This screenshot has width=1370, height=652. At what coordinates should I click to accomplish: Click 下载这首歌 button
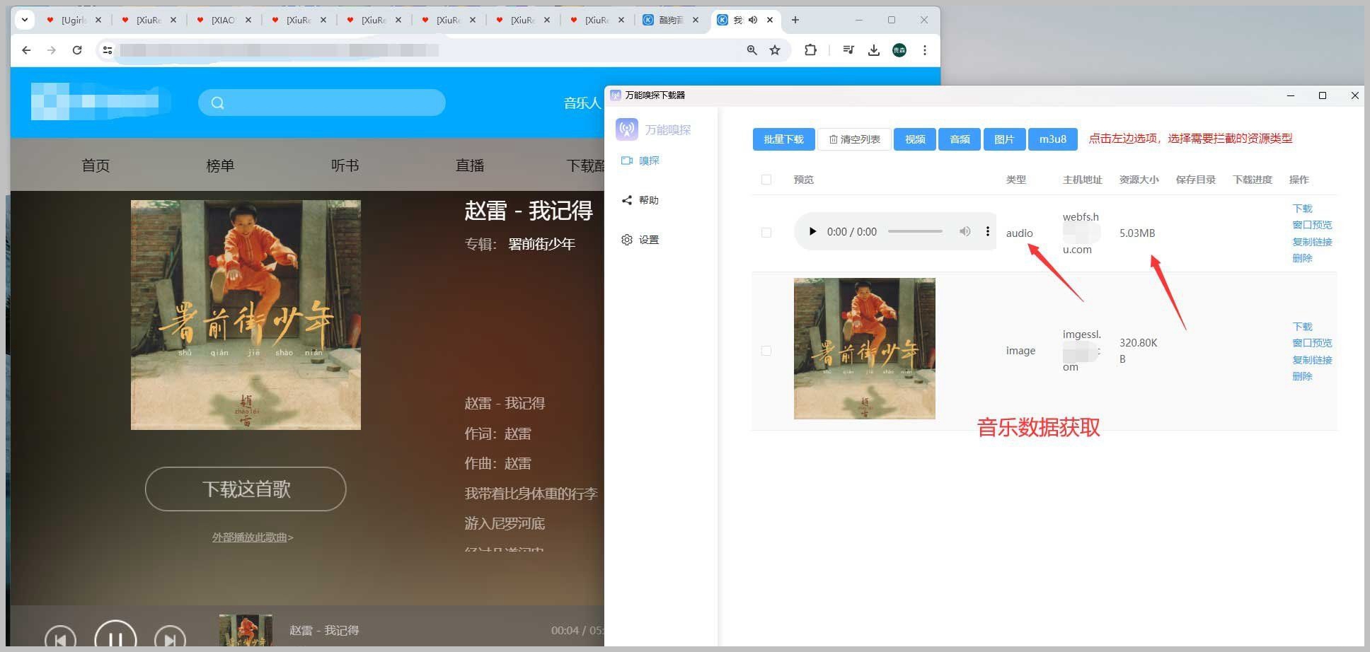[x=246, y=489]
